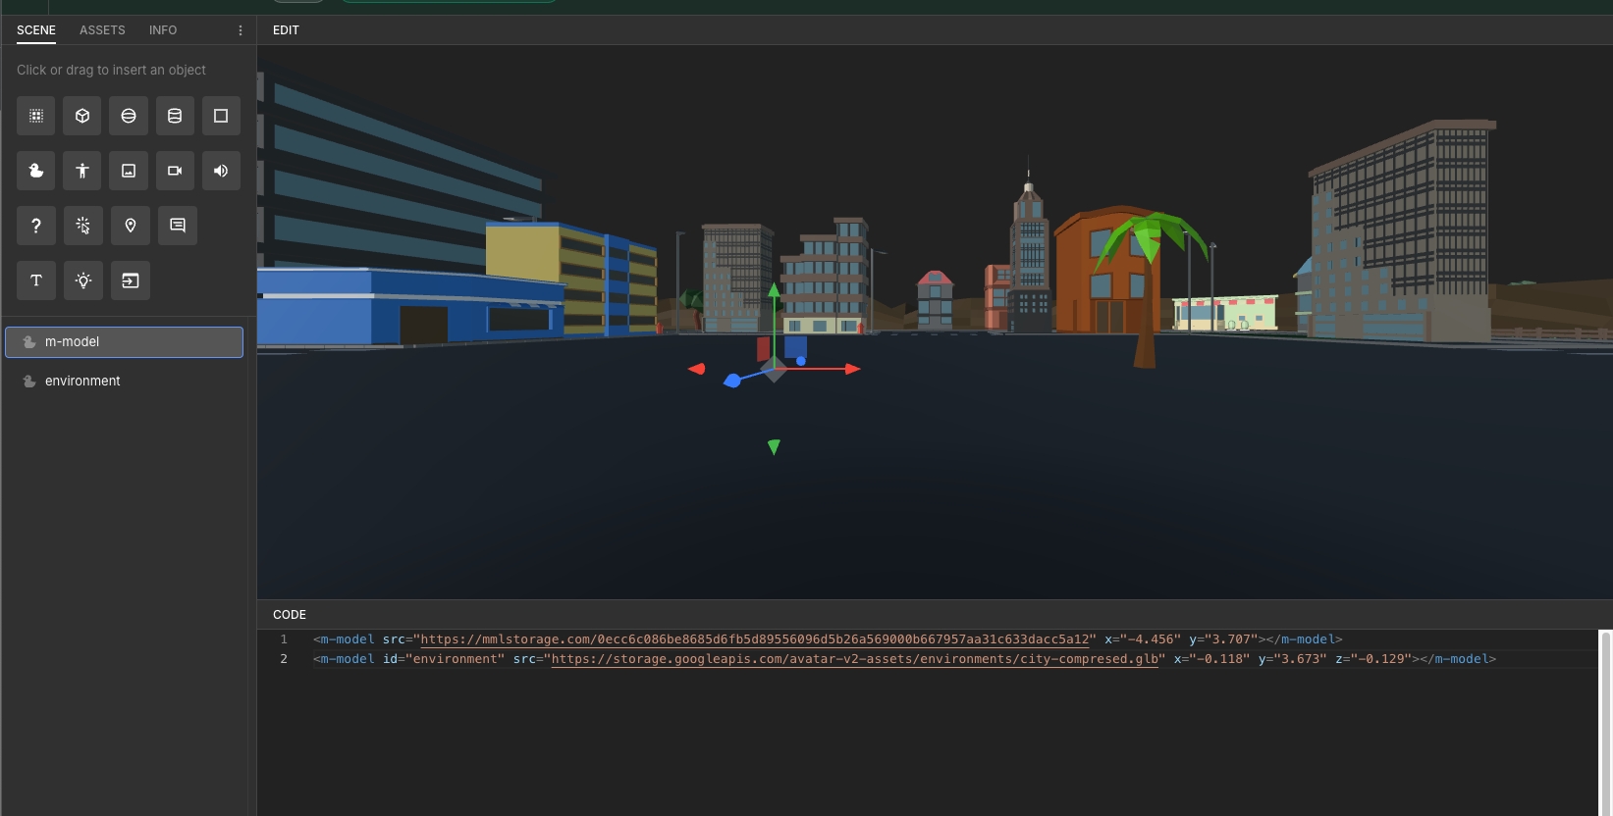Insert a position probe pin
This screenshot has height=816, width=1613.
(131, 226)
